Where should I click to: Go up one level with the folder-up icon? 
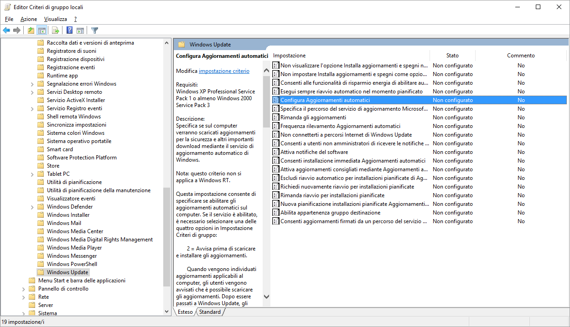(x=31, y=31)
